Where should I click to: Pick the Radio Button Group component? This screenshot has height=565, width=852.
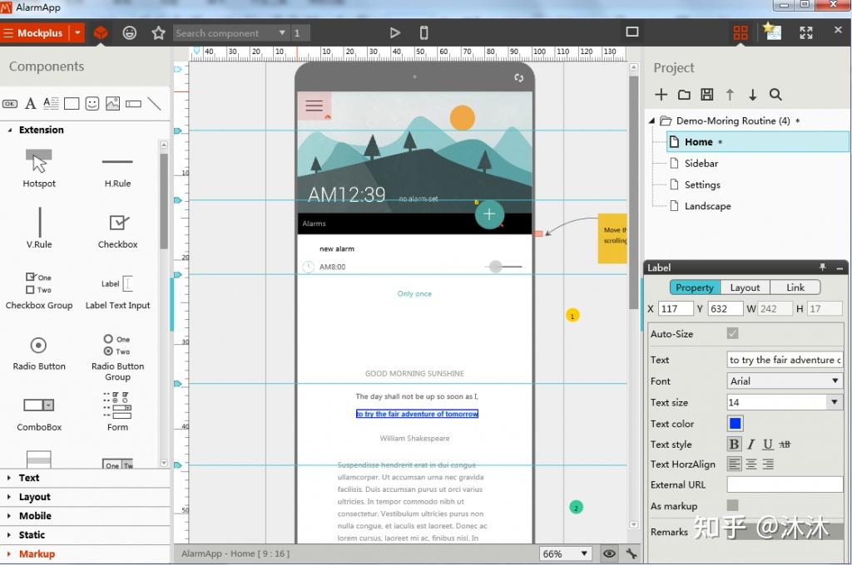click(117, 357)
